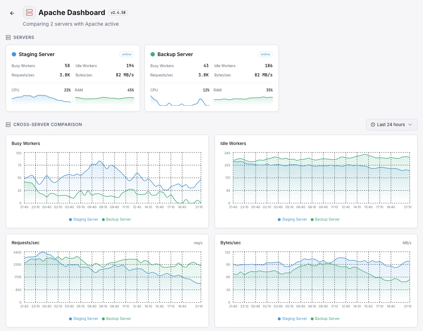Image resolution: width=423 pixels, height=331 pixels.
Task: Toggle Backup Server in Idle Workers legend
Action: (x=325, y=220)
